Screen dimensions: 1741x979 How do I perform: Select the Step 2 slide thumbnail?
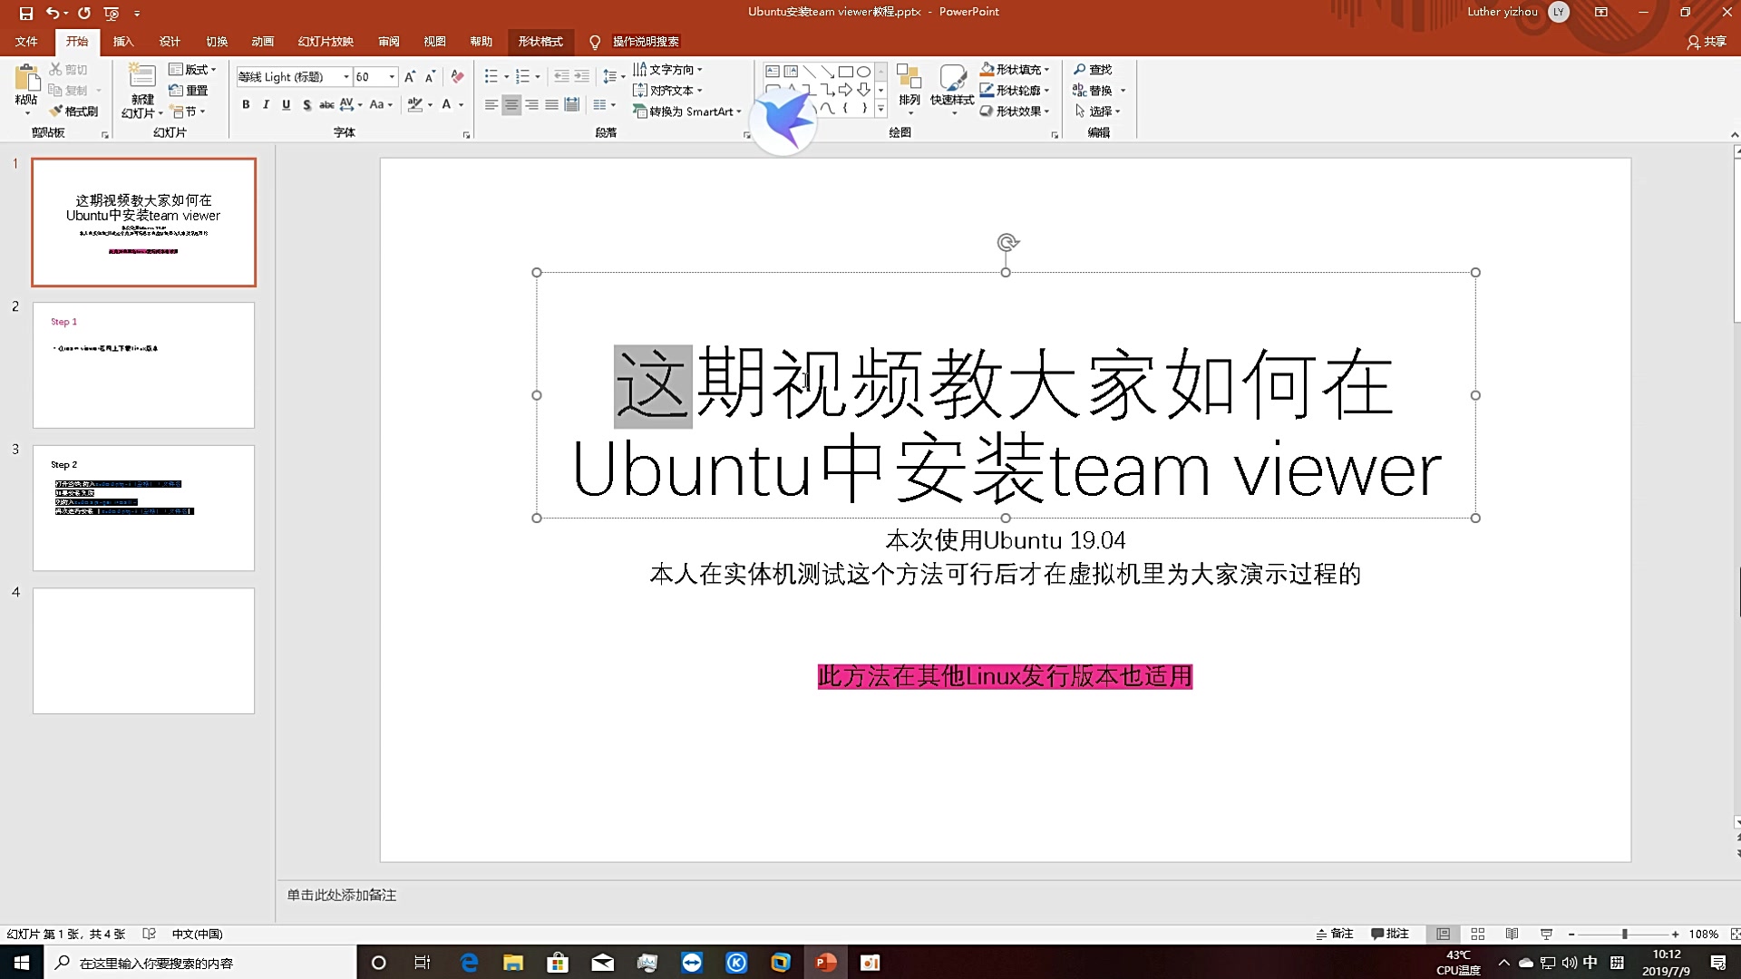click(x=144, y=508)
